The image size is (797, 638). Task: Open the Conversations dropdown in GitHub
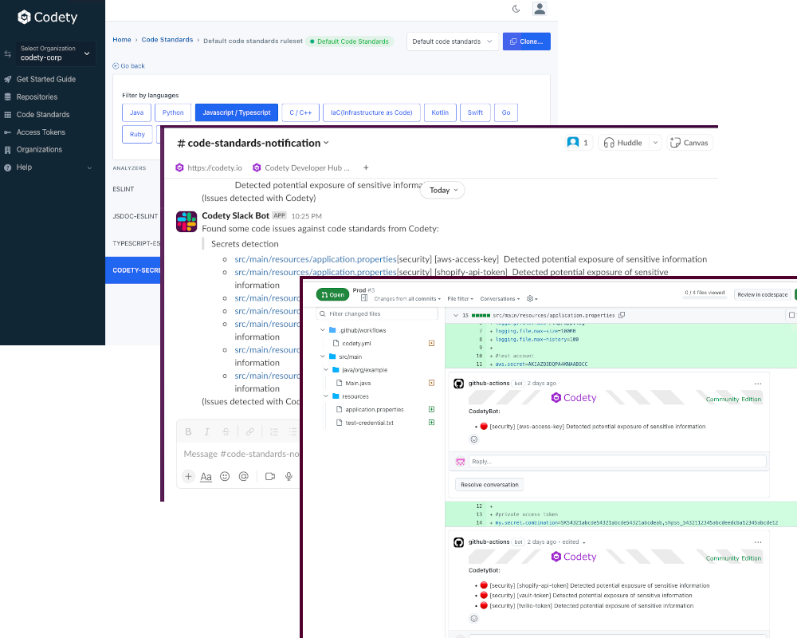(500, 299)
